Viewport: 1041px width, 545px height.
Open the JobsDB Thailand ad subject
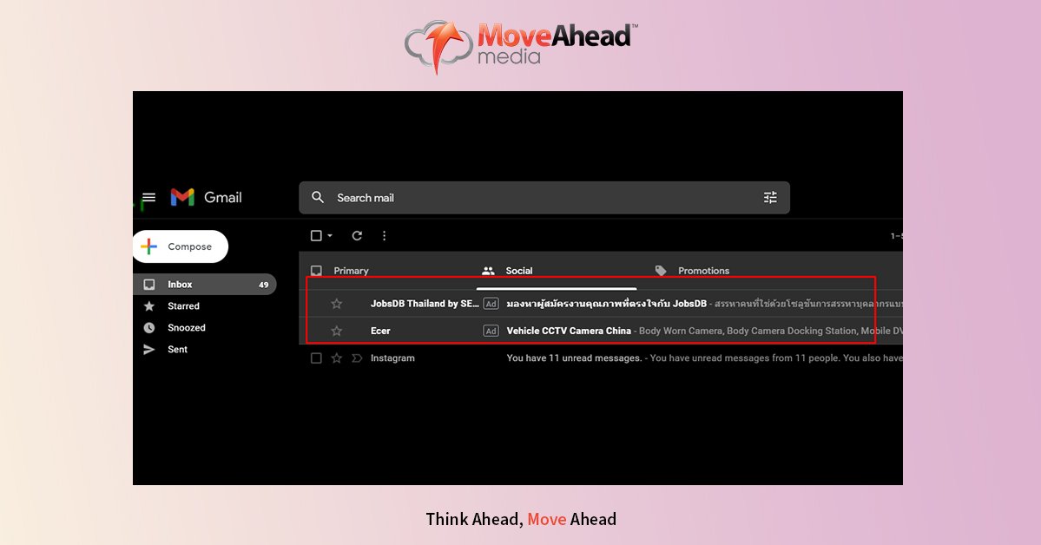(606, 304)
